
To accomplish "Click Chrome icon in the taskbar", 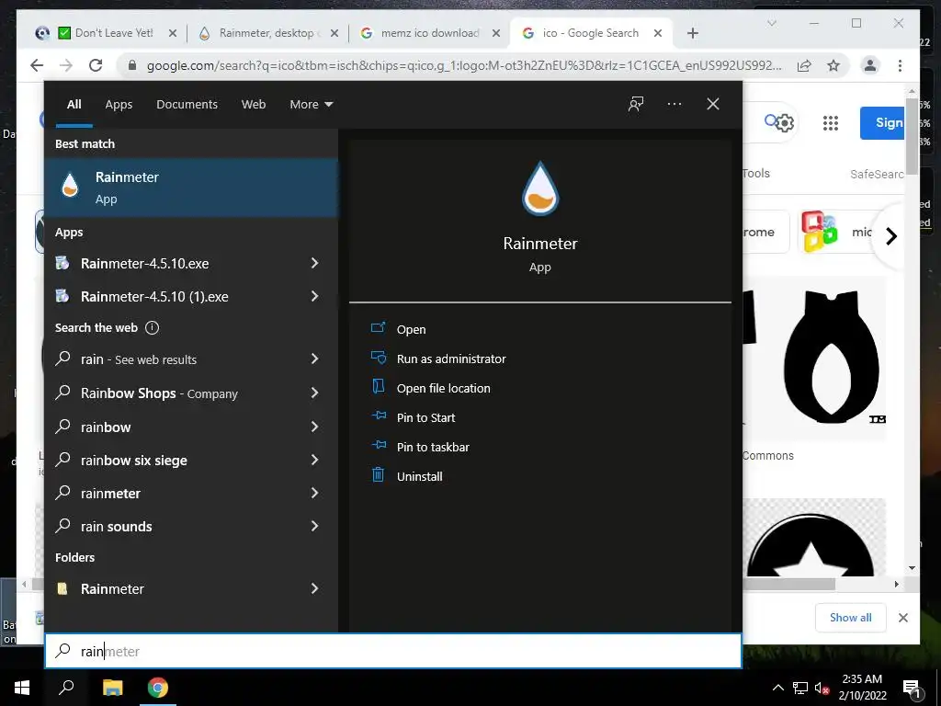I will 158,688.
